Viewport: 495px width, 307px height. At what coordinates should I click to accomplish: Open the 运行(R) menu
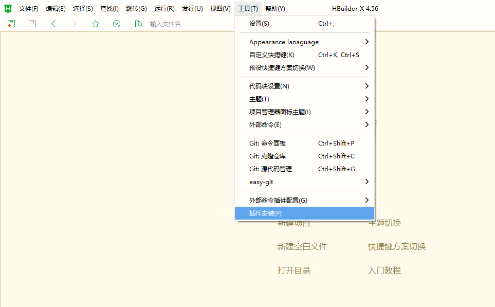pos(164,9)
